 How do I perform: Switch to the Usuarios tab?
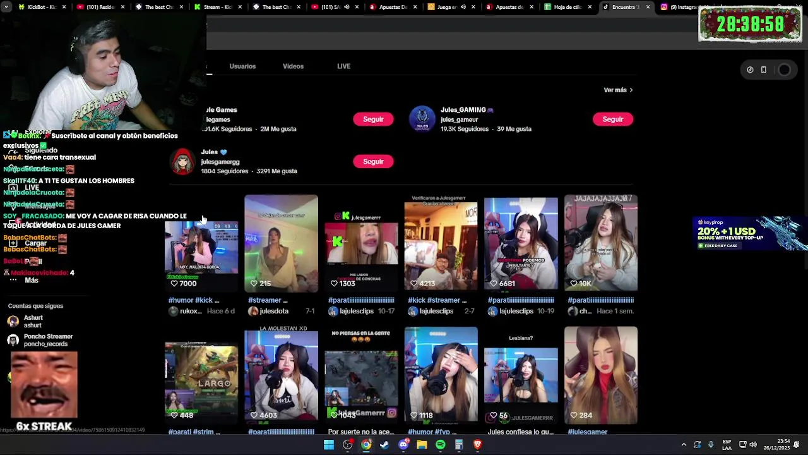242,66
